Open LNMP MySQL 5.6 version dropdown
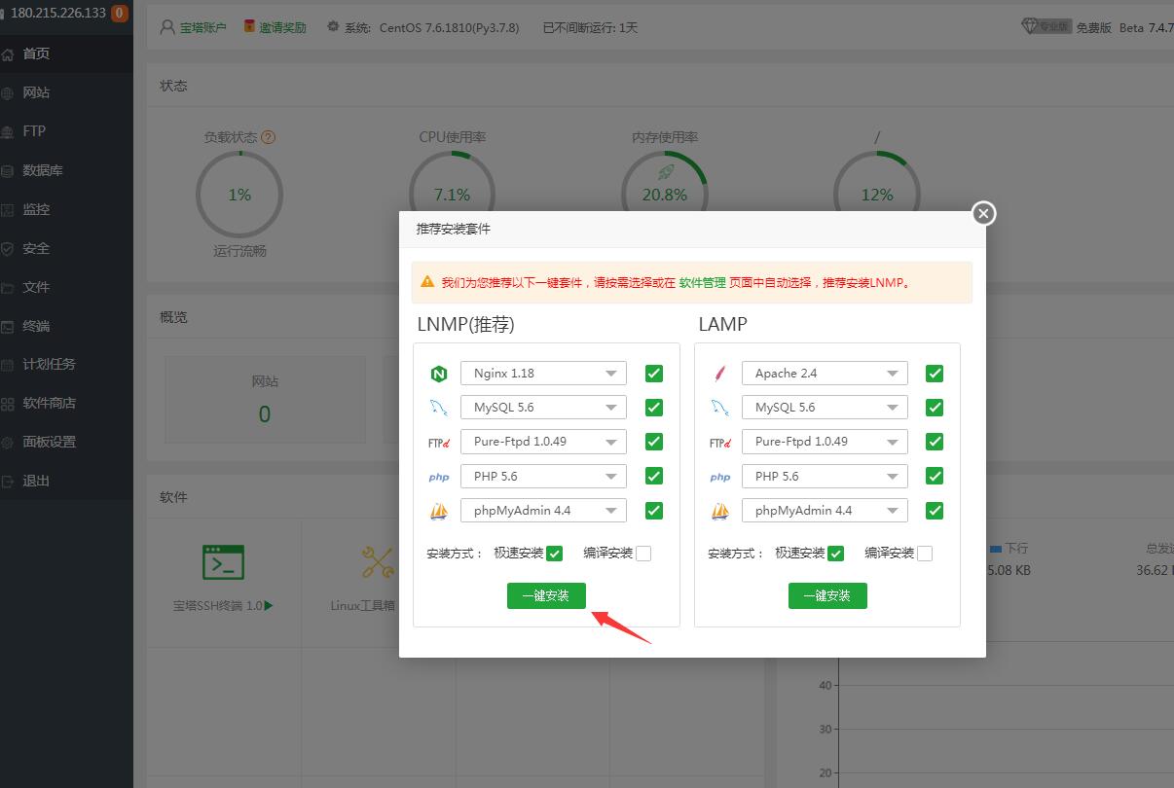This screenshot has width=1174, height=788. pos(543,408)
